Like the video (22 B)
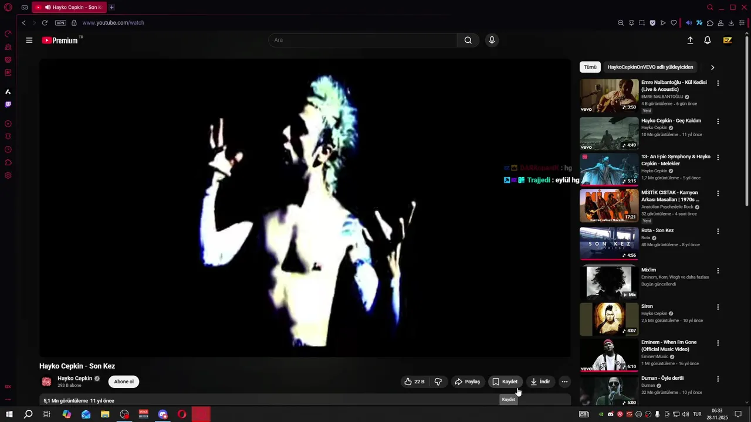 [414, 382]
